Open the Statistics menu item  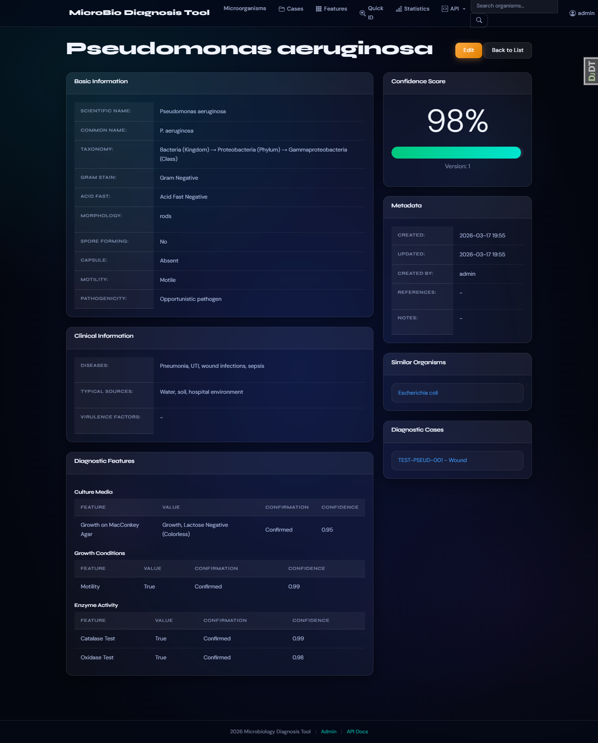[412, 9]
